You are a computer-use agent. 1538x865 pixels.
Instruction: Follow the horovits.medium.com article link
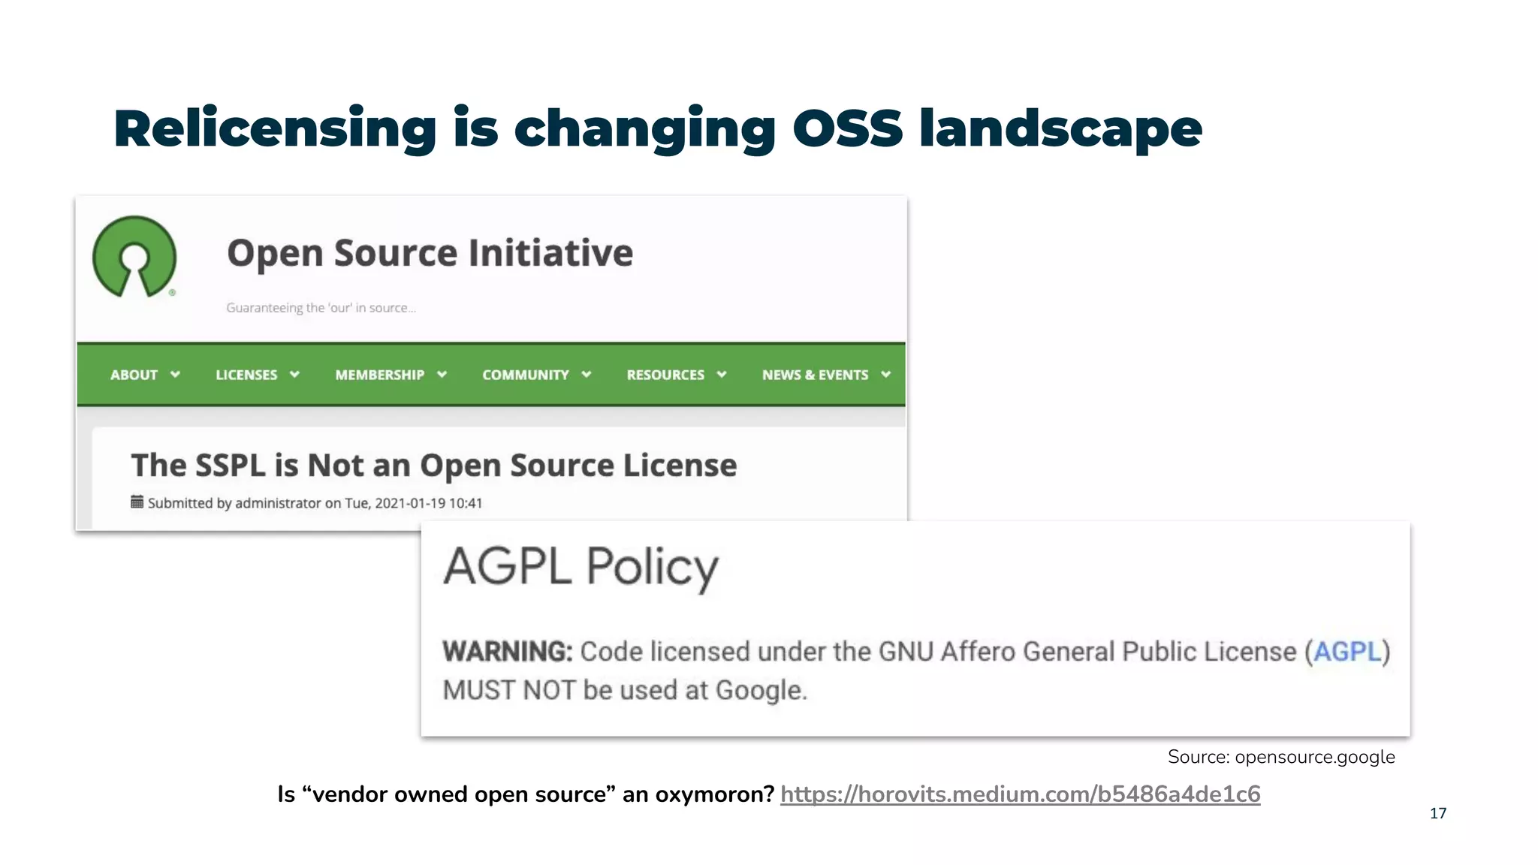[x=1020, y=794]
